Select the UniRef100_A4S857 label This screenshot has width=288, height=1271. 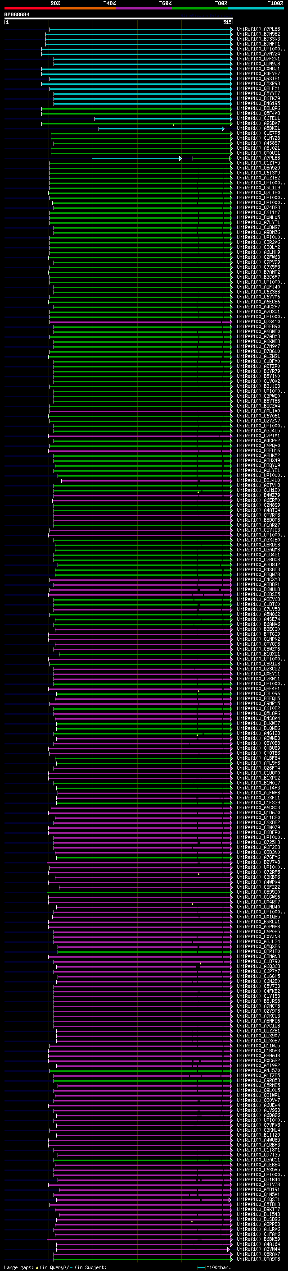258,143
